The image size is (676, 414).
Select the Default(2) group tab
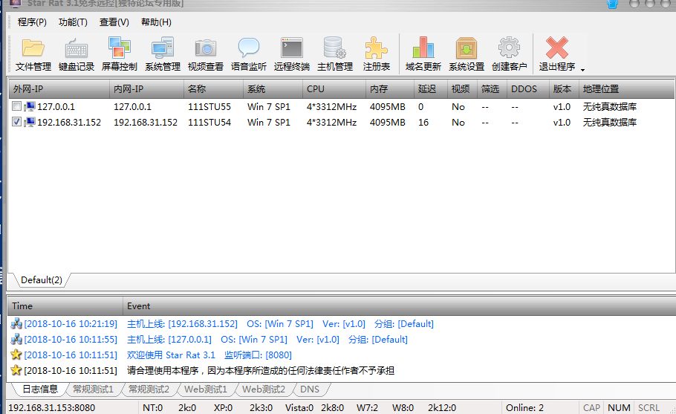(x=42, y=280)
